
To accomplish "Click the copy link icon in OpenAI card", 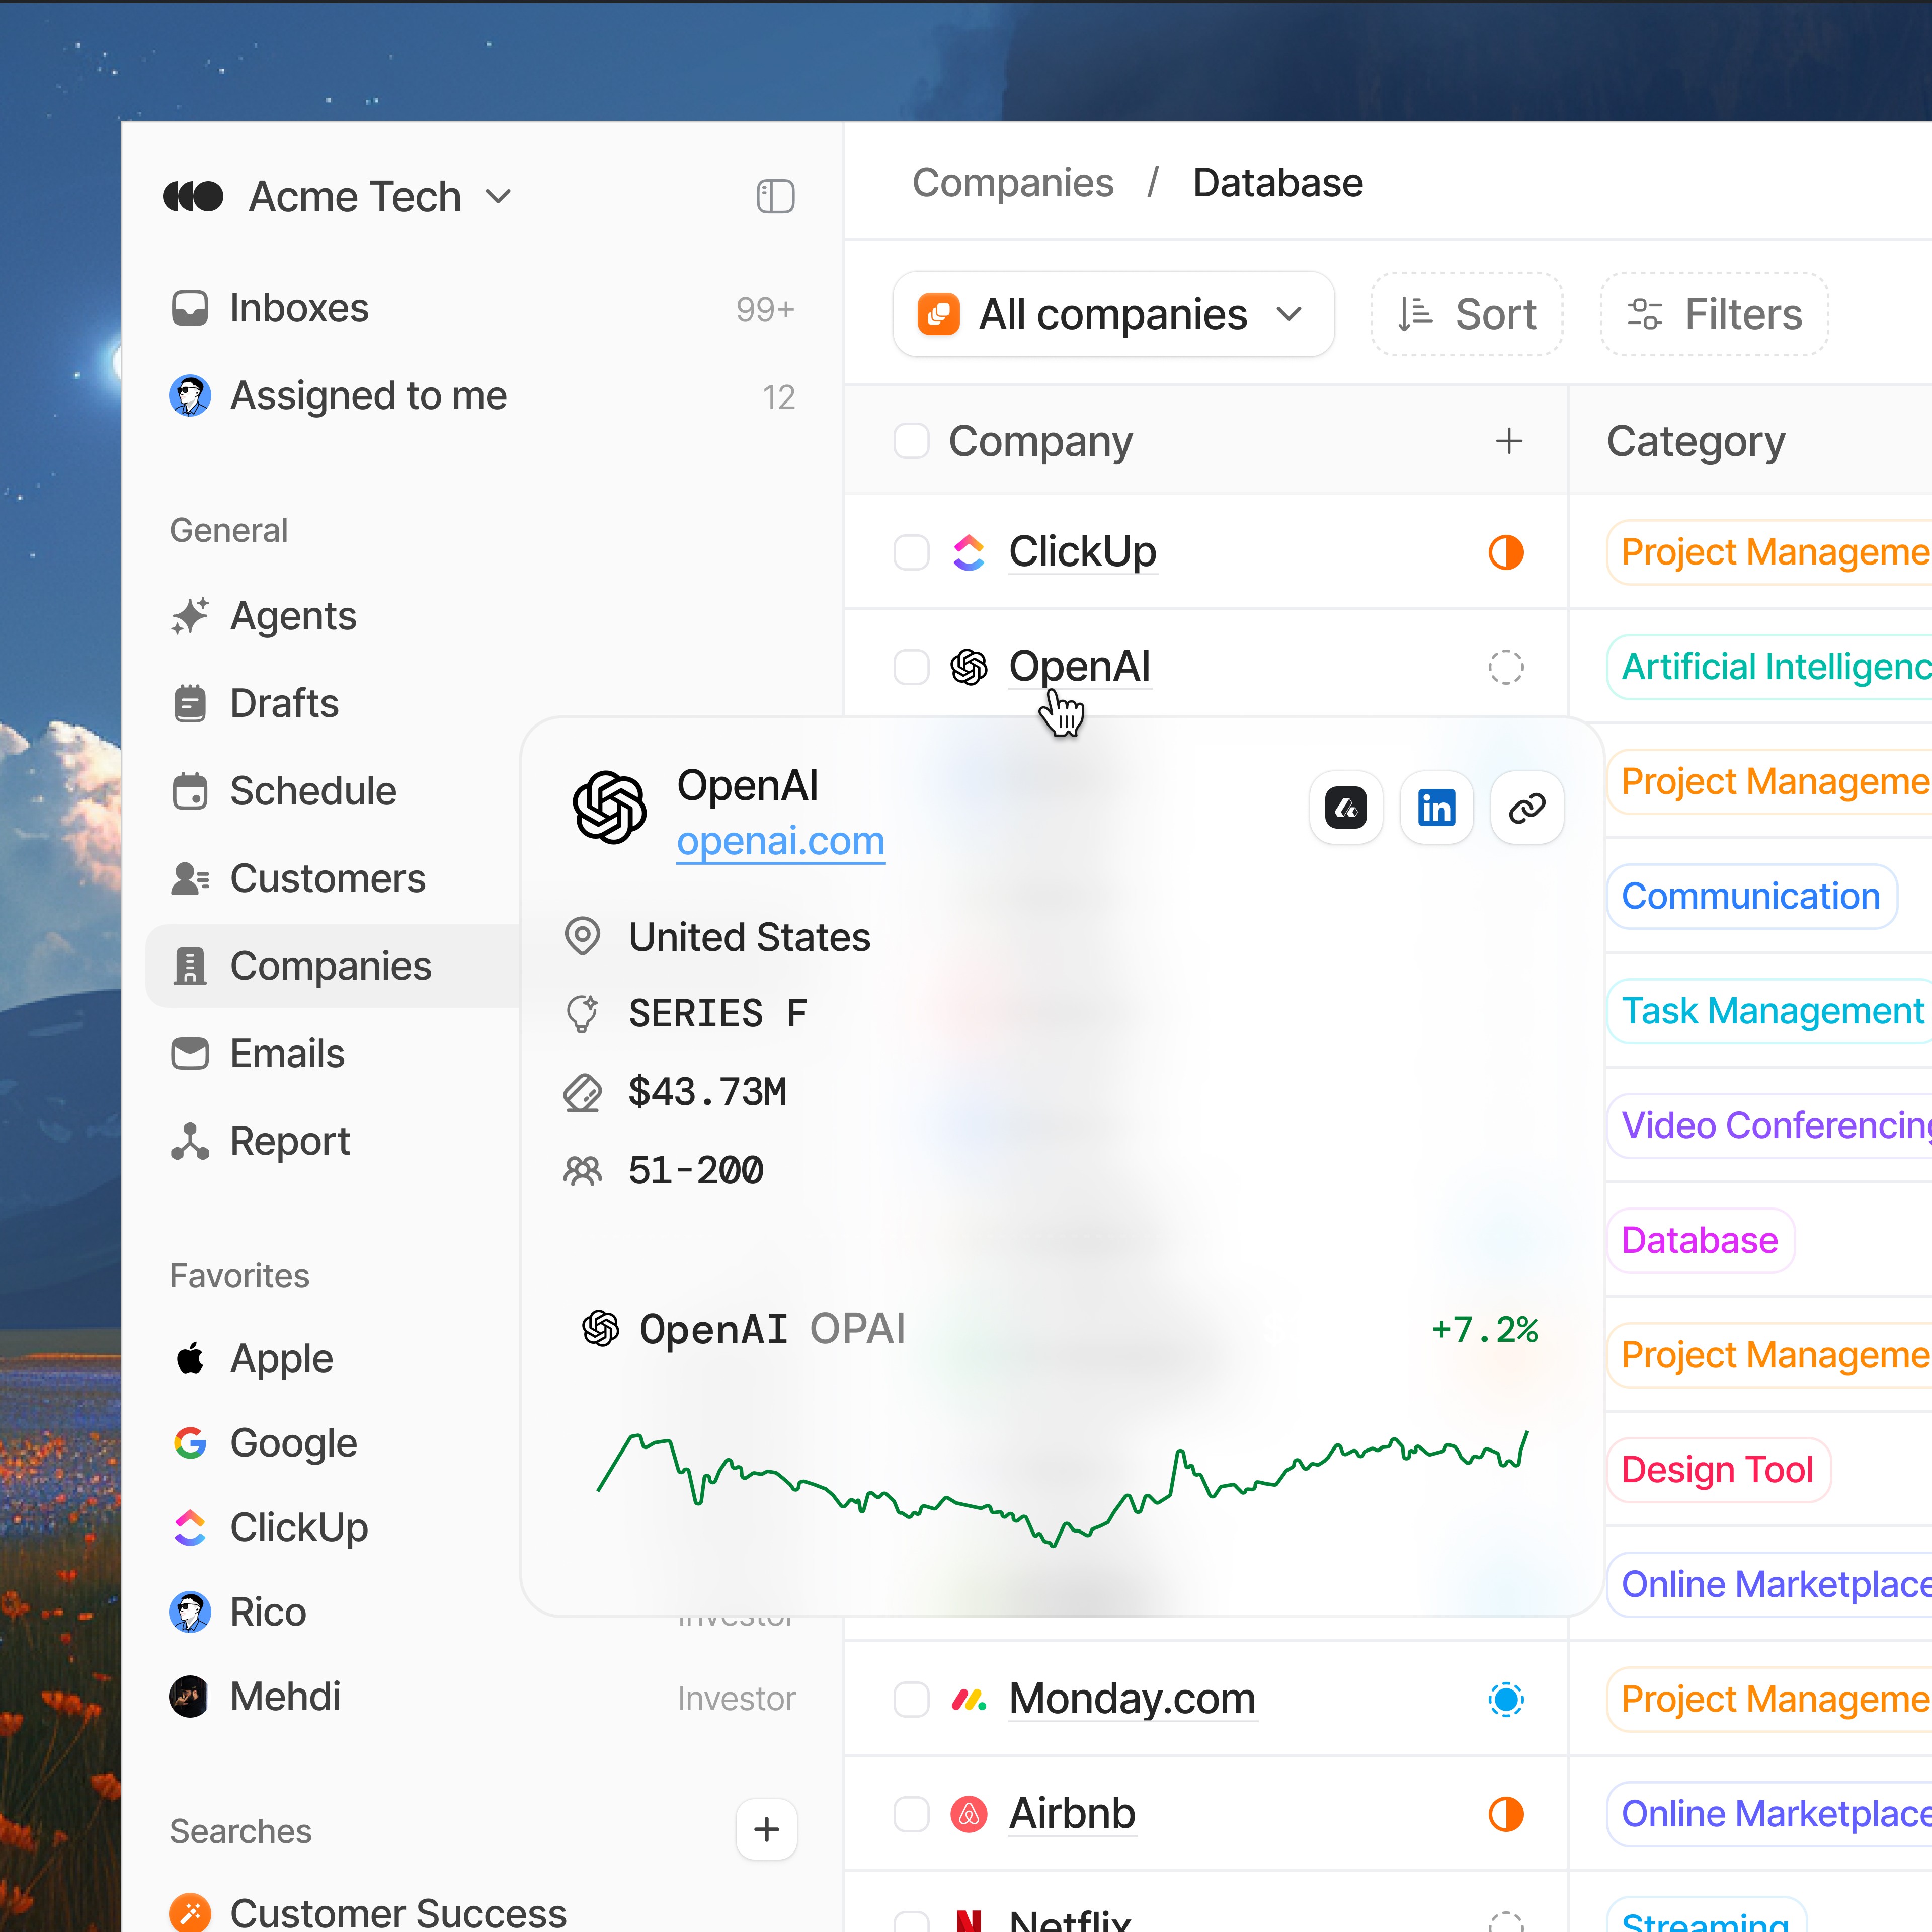I will (x=1526, y=807).
